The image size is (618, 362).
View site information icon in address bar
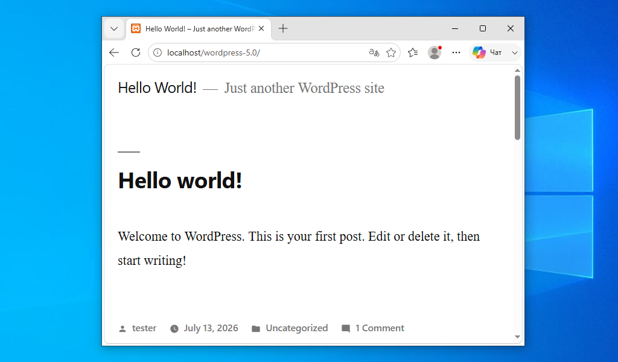pos(158,52)
